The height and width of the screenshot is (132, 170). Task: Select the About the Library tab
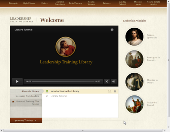[26, 91]
